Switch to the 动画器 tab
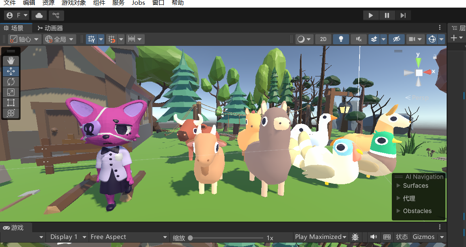This screenshot has width=466, height=247. pyautogui.click(x=50, y=28)
